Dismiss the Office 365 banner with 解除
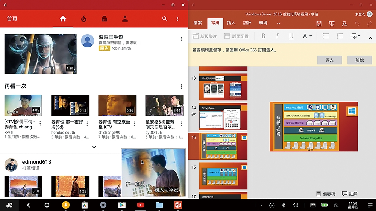The height and width of the screenshot is (211, 376). (360, 60)
